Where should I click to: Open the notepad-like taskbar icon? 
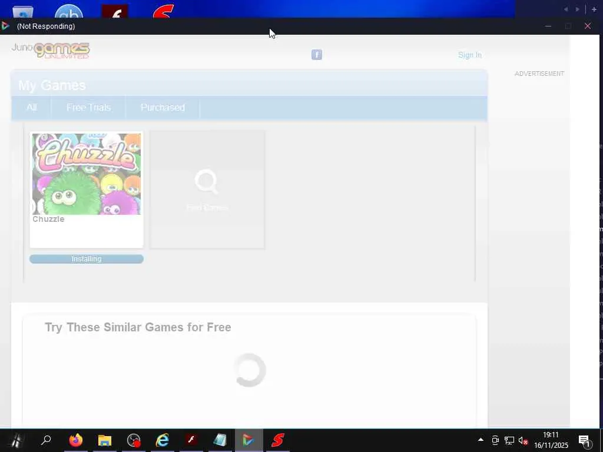click(220, 440)
